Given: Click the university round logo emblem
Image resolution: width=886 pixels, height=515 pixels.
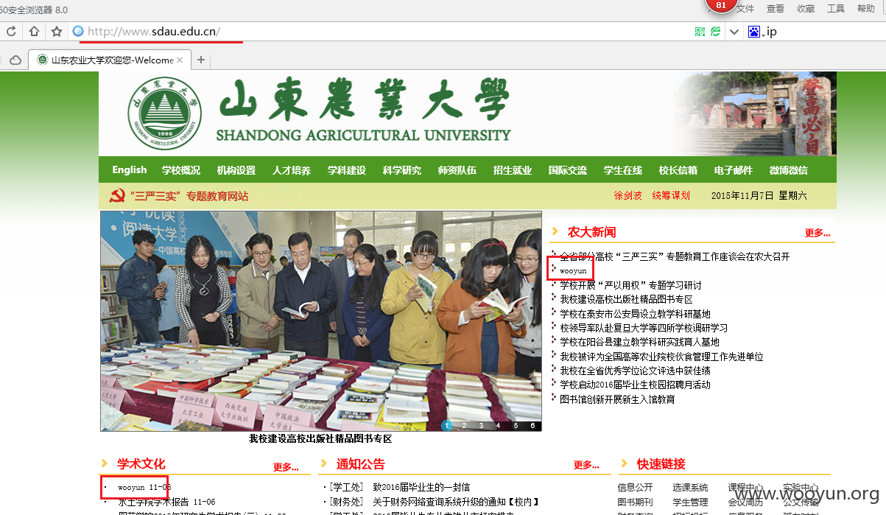Looking at the screenshot, I should tap(164, 113).
